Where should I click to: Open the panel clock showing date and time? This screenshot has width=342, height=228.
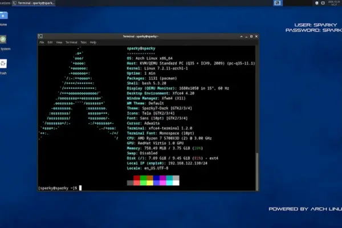334,3
